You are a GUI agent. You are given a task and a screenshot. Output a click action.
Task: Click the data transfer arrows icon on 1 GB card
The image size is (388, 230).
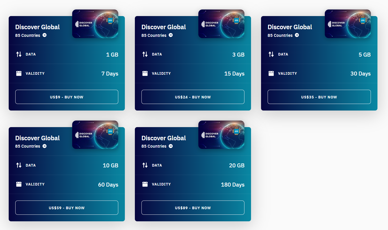pos(19,54)
